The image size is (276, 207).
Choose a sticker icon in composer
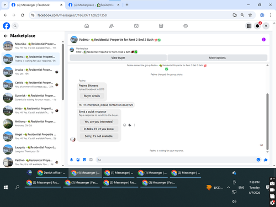[x=84, y=160]
